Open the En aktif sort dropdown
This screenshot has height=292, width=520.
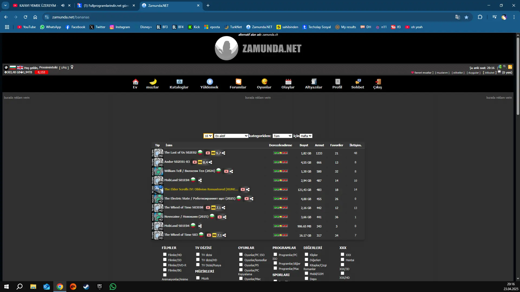click(x=231, y=136)
